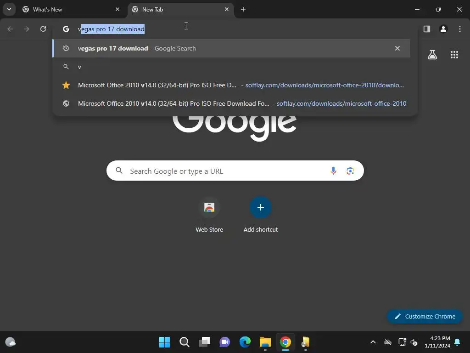Screen dimensions: 470x353
Task: Search by image with Google Lens icon
Action: pos(350,171)
